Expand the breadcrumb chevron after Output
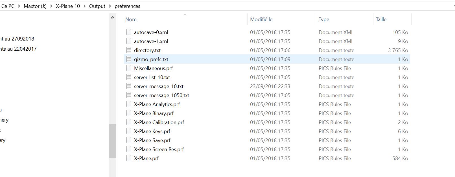The image size is (455, 177). point(110,6)
